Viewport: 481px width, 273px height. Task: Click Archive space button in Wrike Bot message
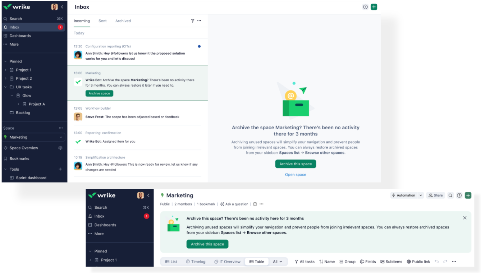pyautogui.click(x=99, y=93)
